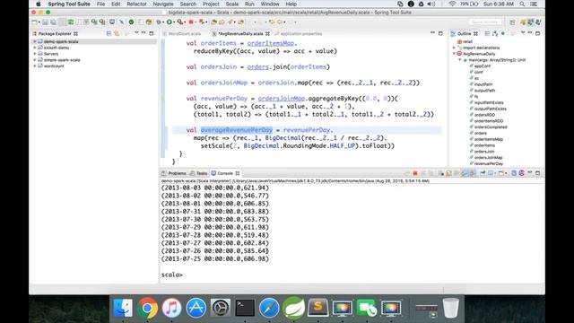Click the Sort icon in the Outline toolbar

coord(495,33)
